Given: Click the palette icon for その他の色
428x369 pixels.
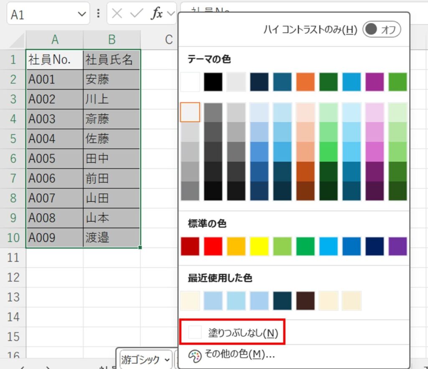Looking at the screenshot, I should [195, 356].
